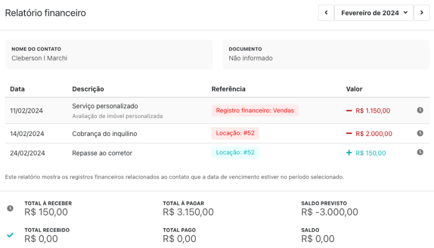Click pending clock icon near Total à receber
The width and height of the screenshot is (434, 248).
click(x=10, y=208)
